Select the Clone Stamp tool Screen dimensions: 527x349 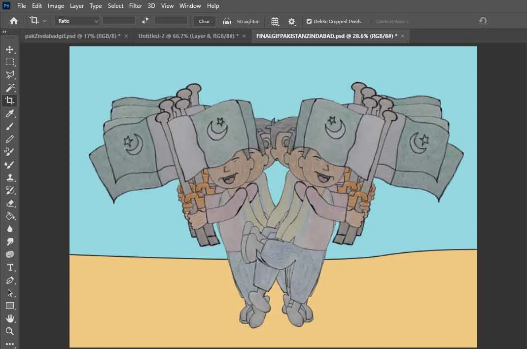pos(10,177)
